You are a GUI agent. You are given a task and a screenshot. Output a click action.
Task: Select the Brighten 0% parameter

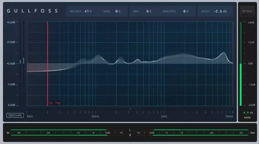[x=186, y=11]
